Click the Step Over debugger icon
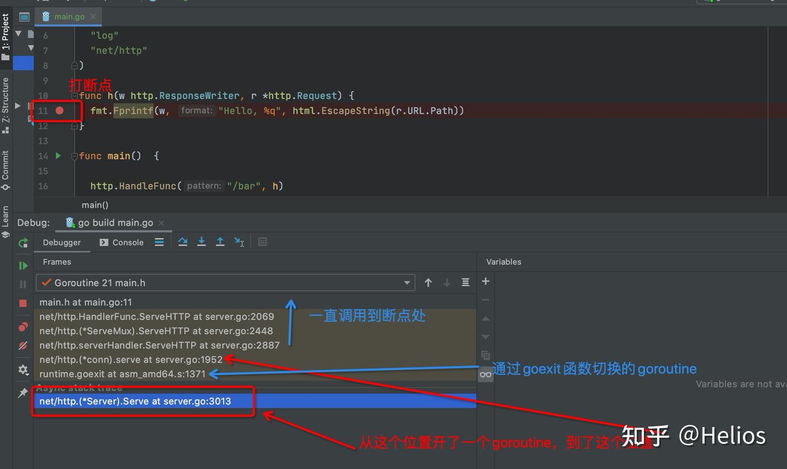 (x=183, y=242)
